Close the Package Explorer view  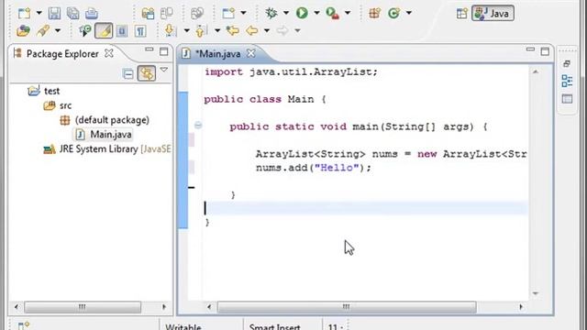tap(108, 53)
